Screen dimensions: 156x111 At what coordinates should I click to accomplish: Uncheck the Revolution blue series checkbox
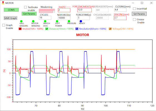tap(77, 29)
